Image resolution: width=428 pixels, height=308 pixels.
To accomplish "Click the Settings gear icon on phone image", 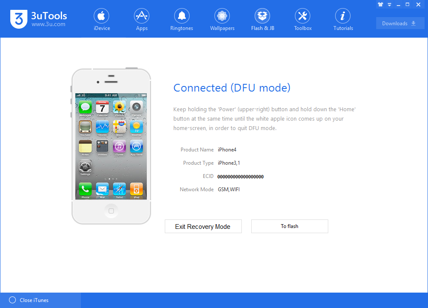I will [x=86, y=166].
